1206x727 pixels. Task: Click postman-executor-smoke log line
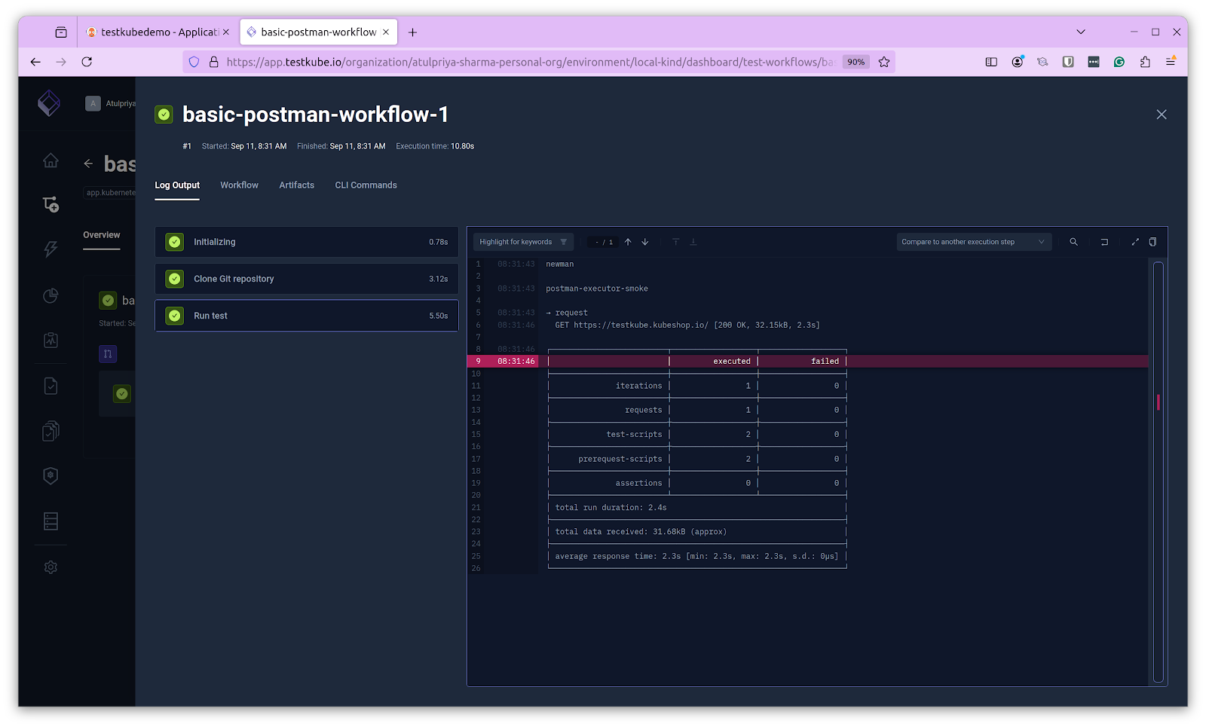click(597, 289)
